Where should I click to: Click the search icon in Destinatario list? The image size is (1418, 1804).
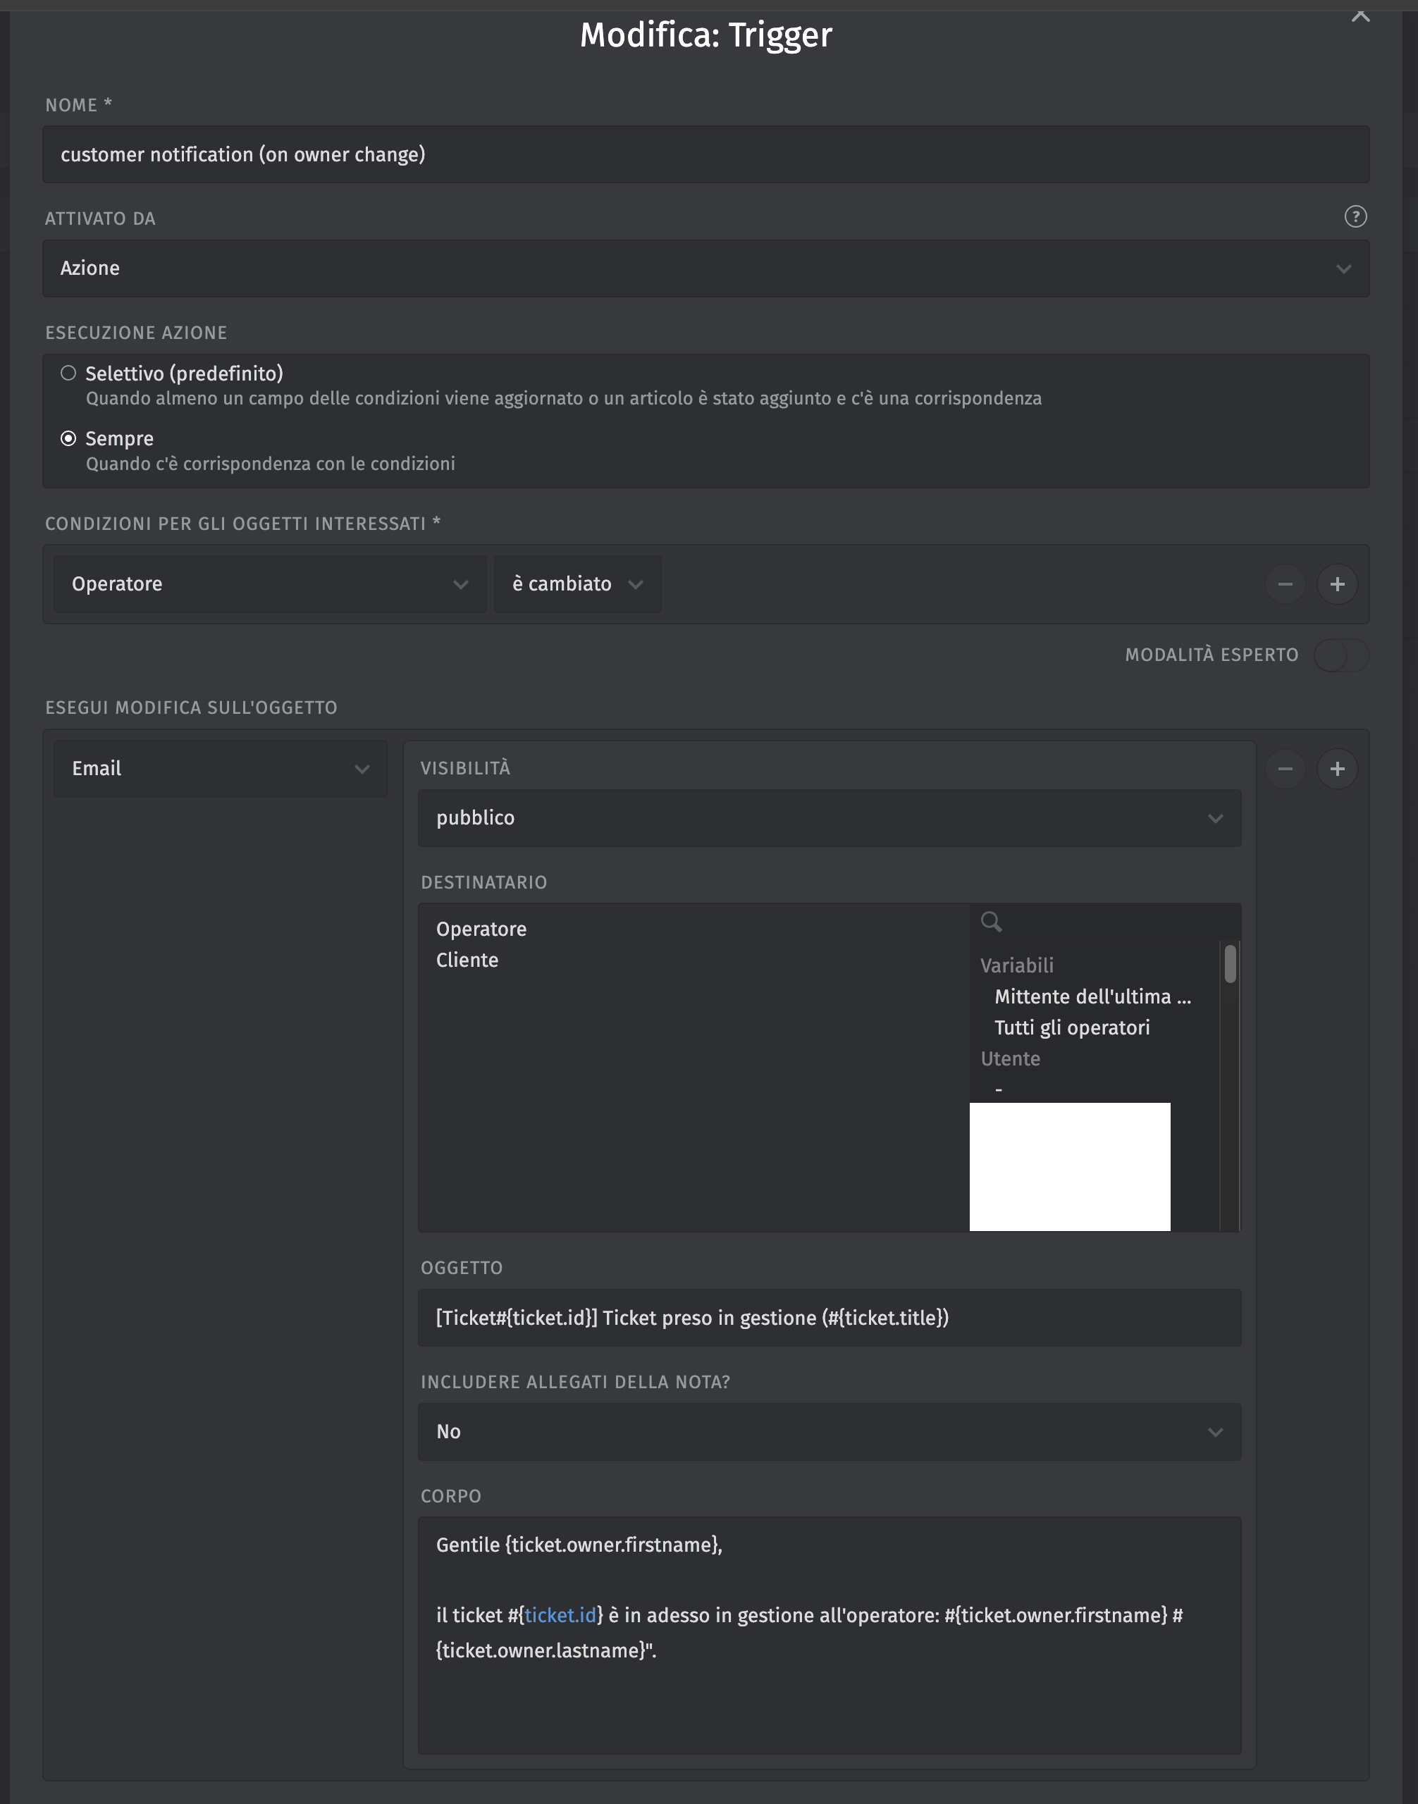(990, 922)
